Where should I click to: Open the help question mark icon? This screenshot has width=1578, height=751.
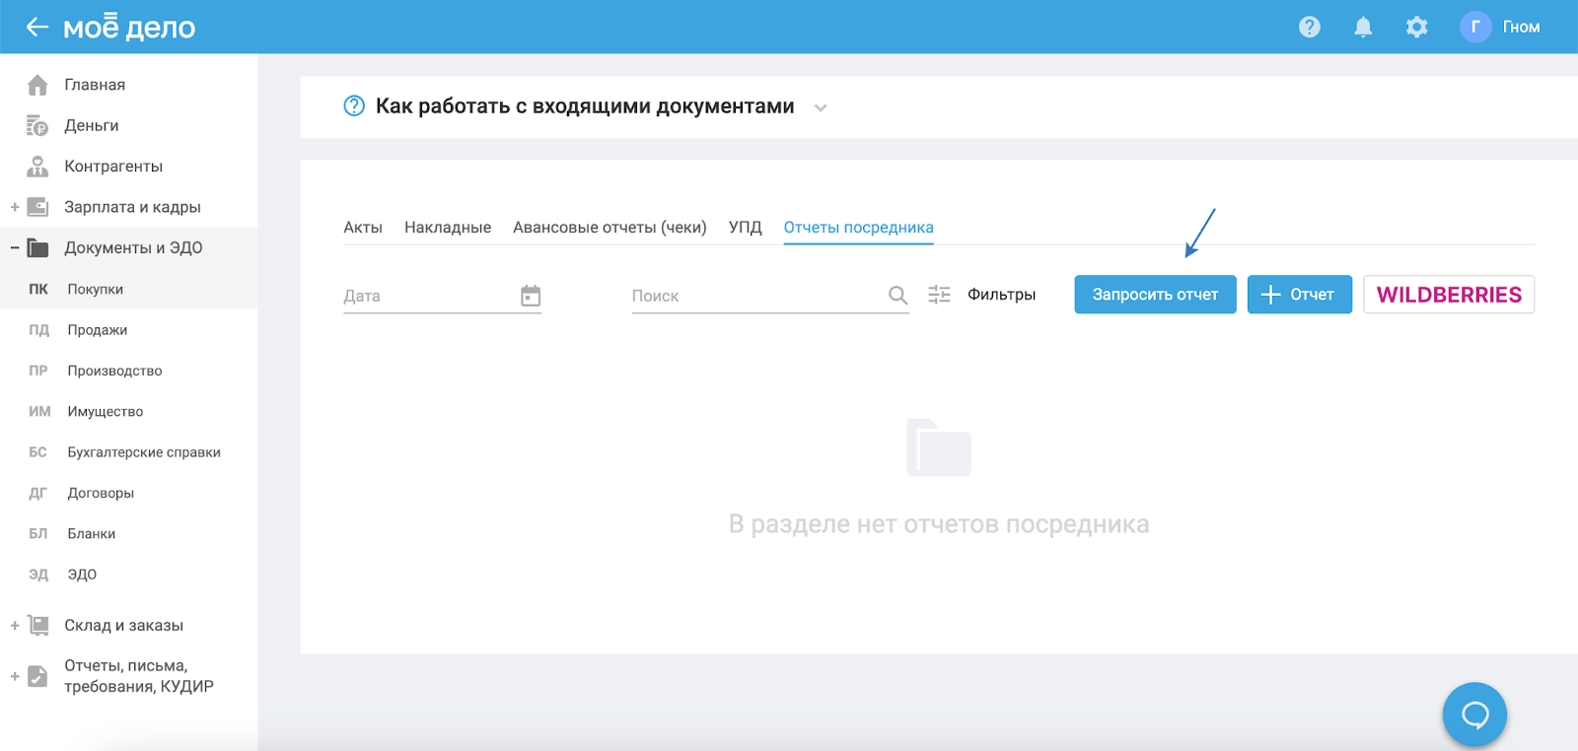[x=1309, y=27]
